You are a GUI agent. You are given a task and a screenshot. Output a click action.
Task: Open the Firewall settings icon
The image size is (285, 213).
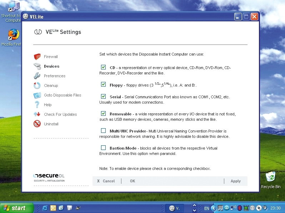[37, 57]
